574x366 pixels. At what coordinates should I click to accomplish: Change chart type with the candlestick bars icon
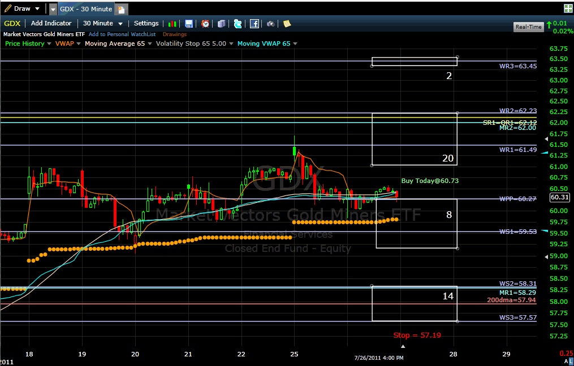tap(172, 24)
